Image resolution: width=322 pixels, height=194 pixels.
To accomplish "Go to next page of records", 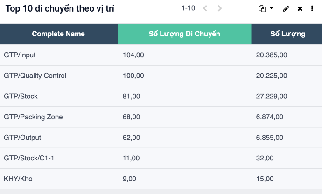I will click(220, 8).
